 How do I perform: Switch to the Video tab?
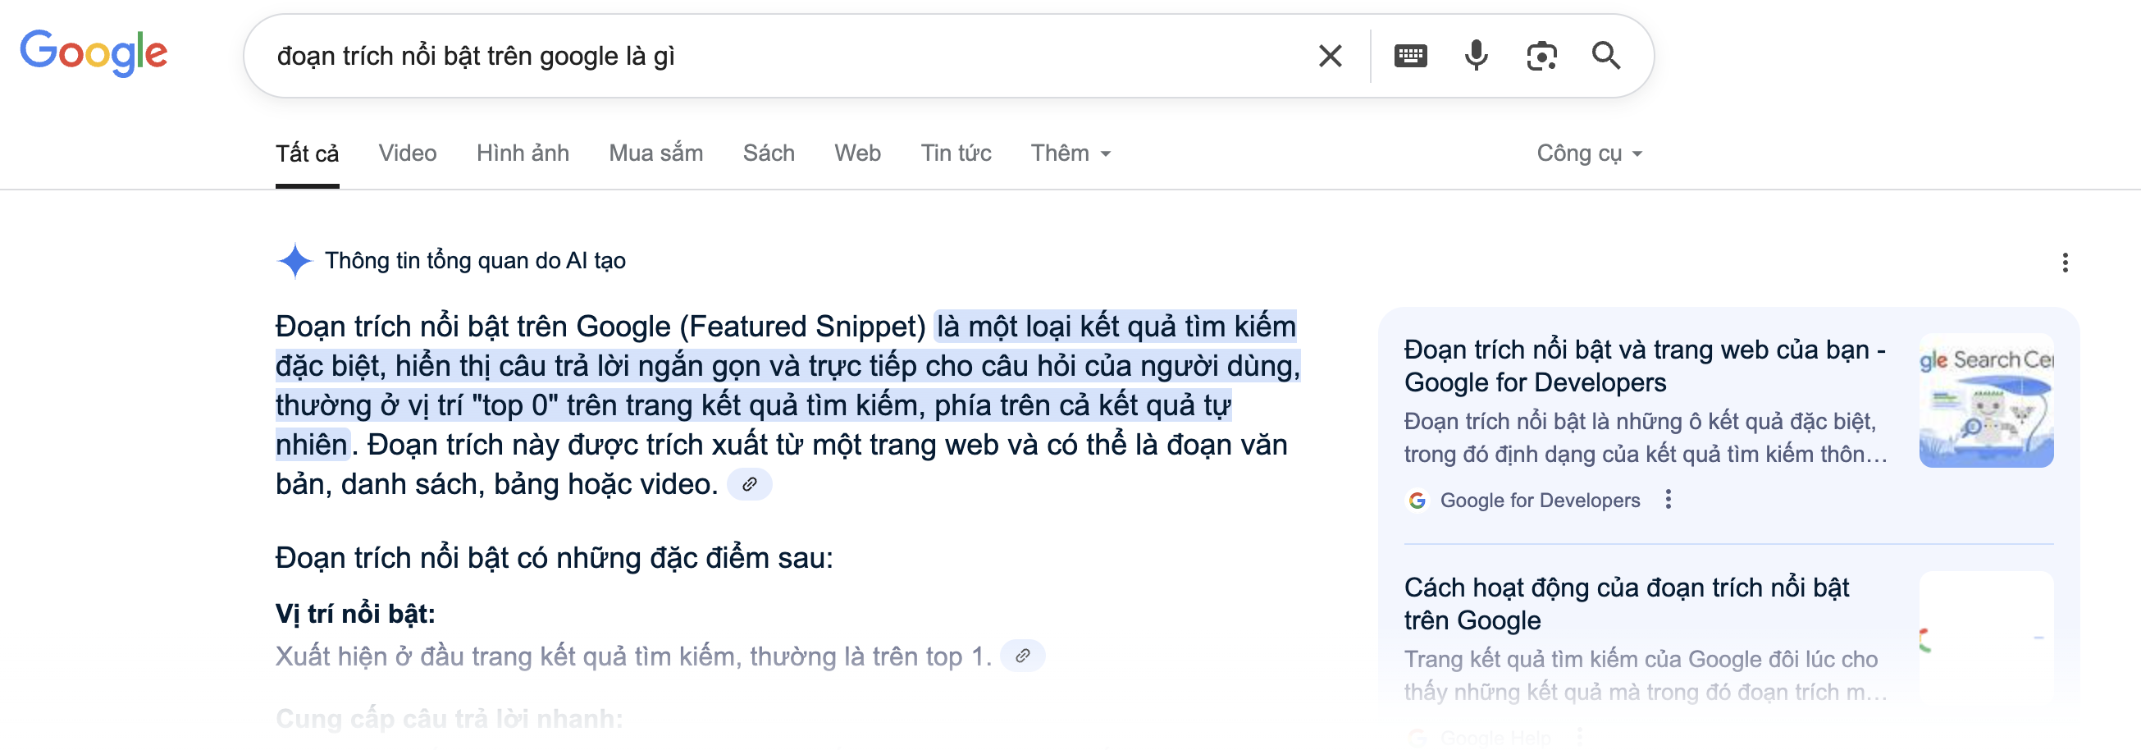(x=407, y=153)
